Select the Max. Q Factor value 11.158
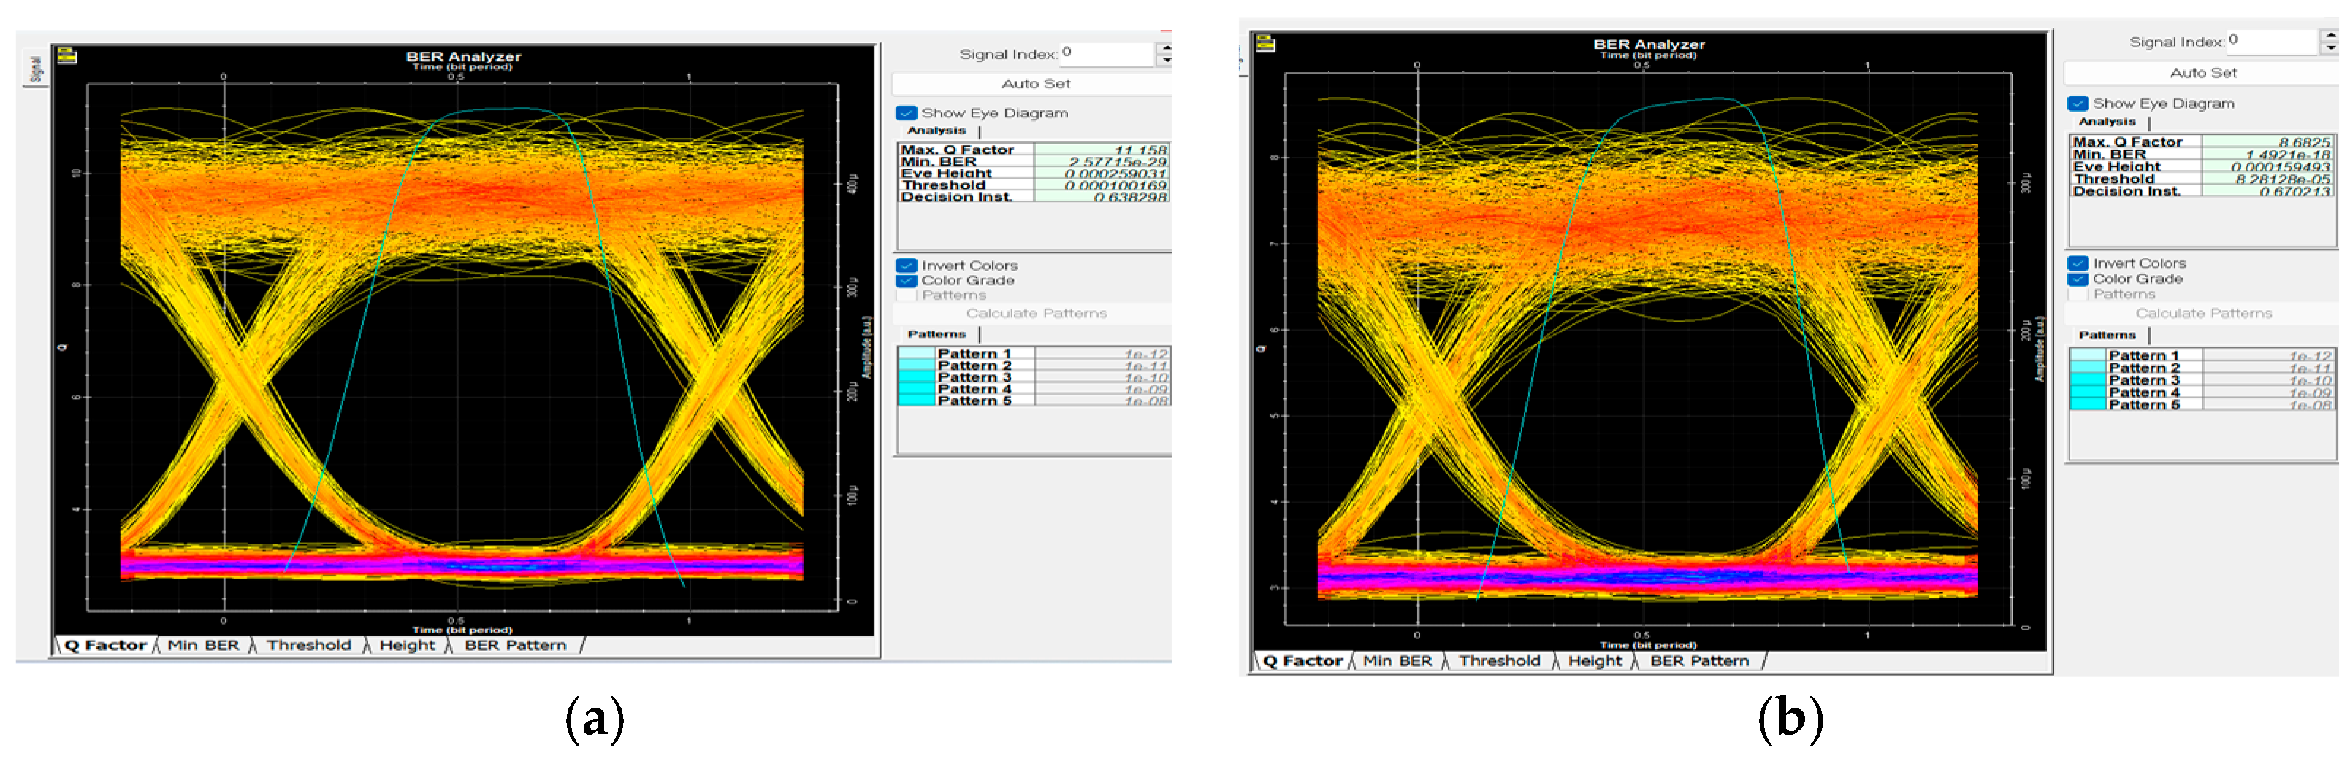The width and height of the screenshot is (2350, 761). (1101, 150)
